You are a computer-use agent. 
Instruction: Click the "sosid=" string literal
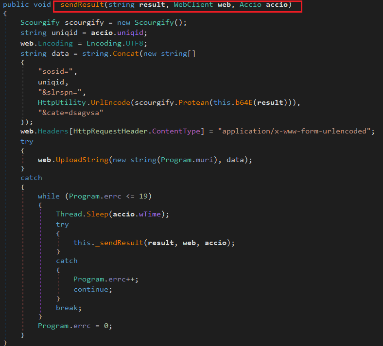[55, 71]
